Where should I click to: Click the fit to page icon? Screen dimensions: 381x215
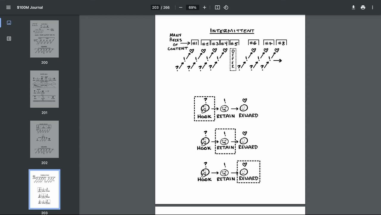pos(217,7)
